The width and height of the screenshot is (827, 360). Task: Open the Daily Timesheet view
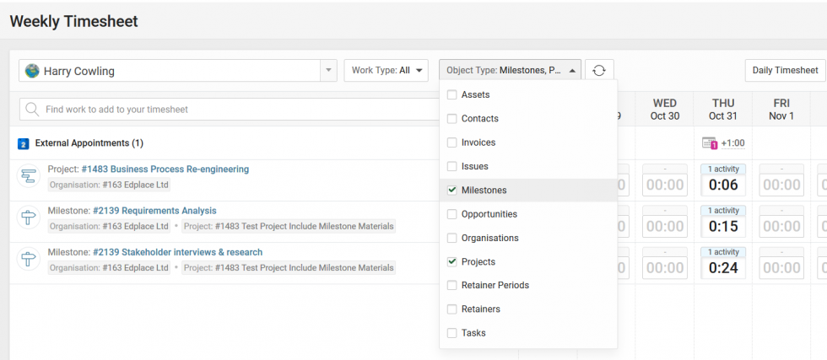785,70
